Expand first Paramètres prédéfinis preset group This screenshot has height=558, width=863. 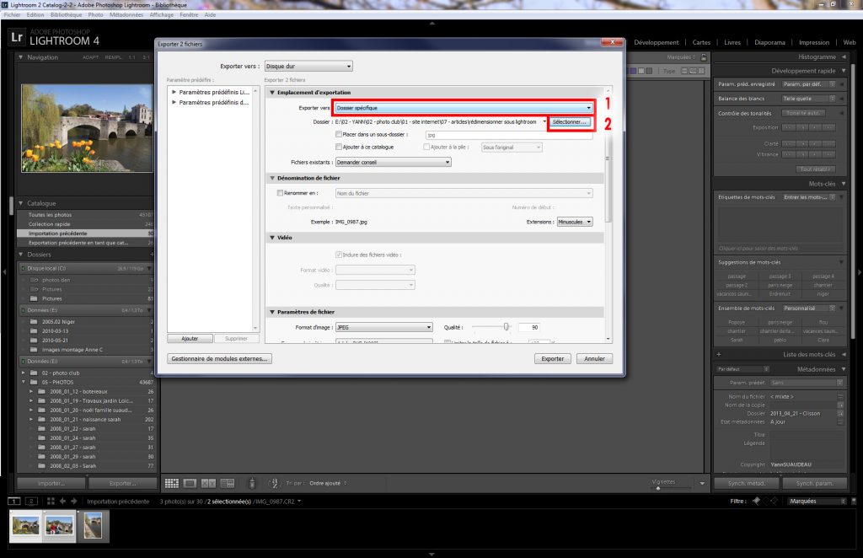point(174,93)
